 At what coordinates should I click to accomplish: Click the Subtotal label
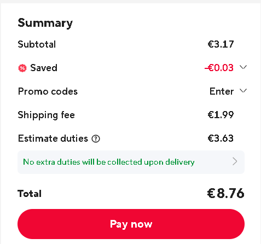click(x=37, y=44)
